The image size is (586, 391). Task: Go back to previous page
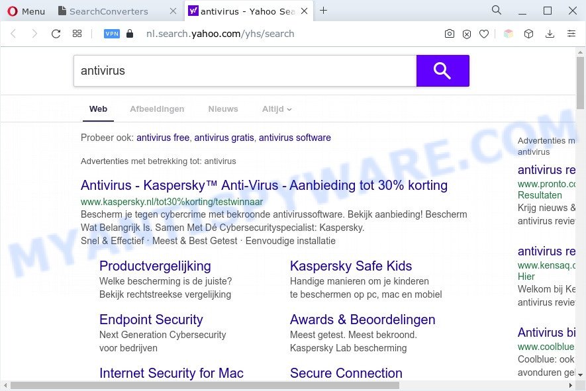coord(13,34)
